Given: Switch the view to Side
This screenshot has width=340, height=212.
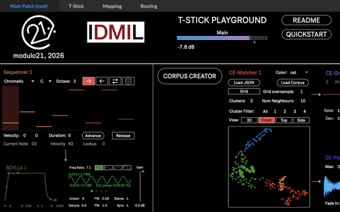Looking at the screenshot, I should (301, 120).
